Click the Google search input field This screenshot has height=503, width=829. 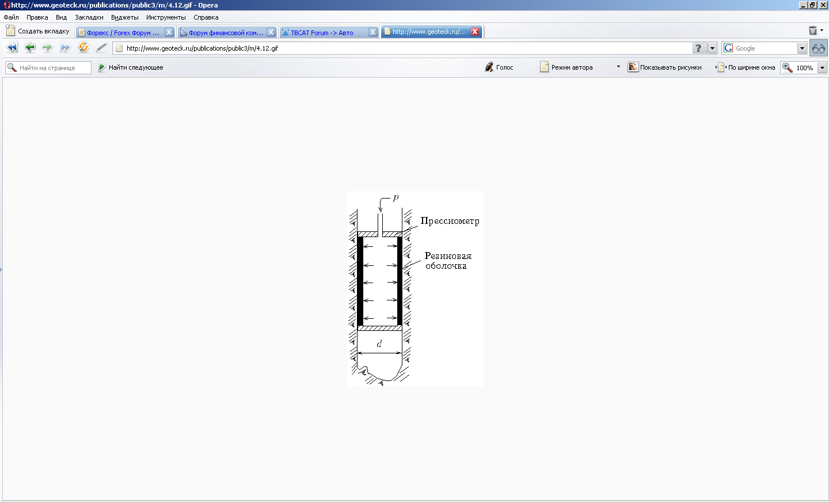pyautogui.click(x=766, y=48)
